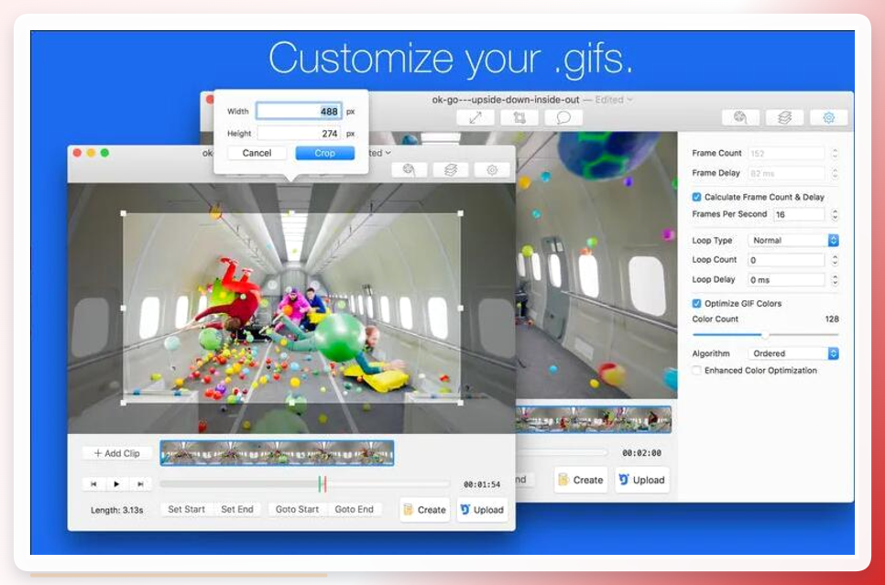Click the Frame Count stepper
Image resolution: width=885 pixels, height=585 pixels.
coord(835,154)
